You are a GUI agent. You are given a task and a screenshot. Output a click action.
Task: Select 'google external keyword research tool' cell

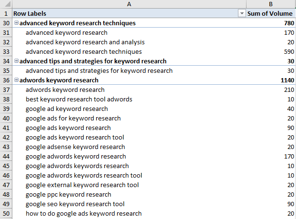pos(129,185)
